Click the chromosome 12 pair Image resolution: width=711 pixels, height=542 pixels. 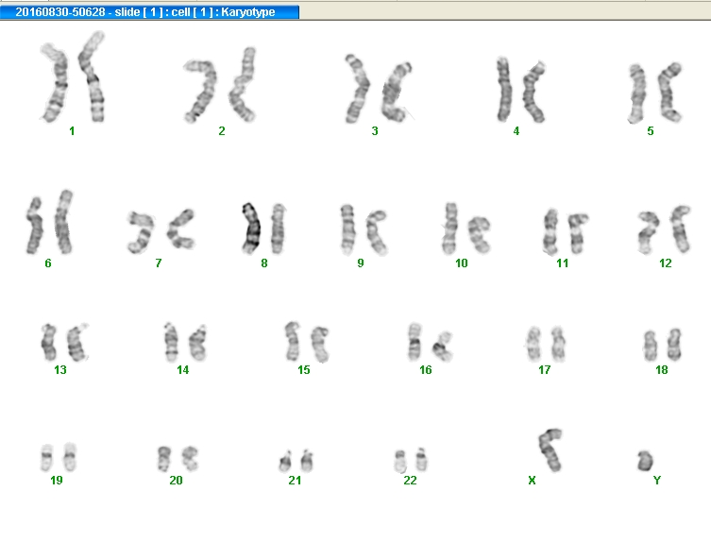pyautogui.click(x=665, y=230)
